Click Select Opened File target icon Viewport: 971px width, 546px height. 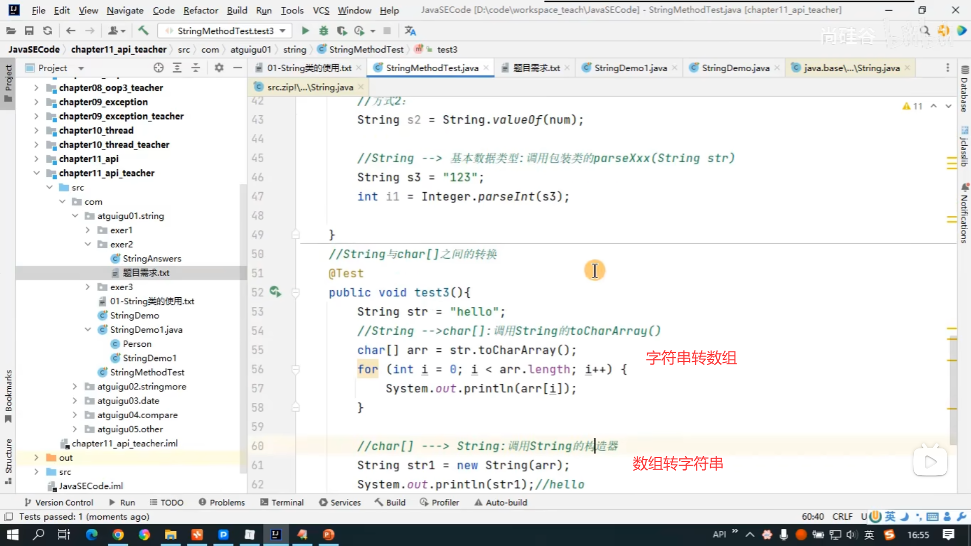pos(158,68)
